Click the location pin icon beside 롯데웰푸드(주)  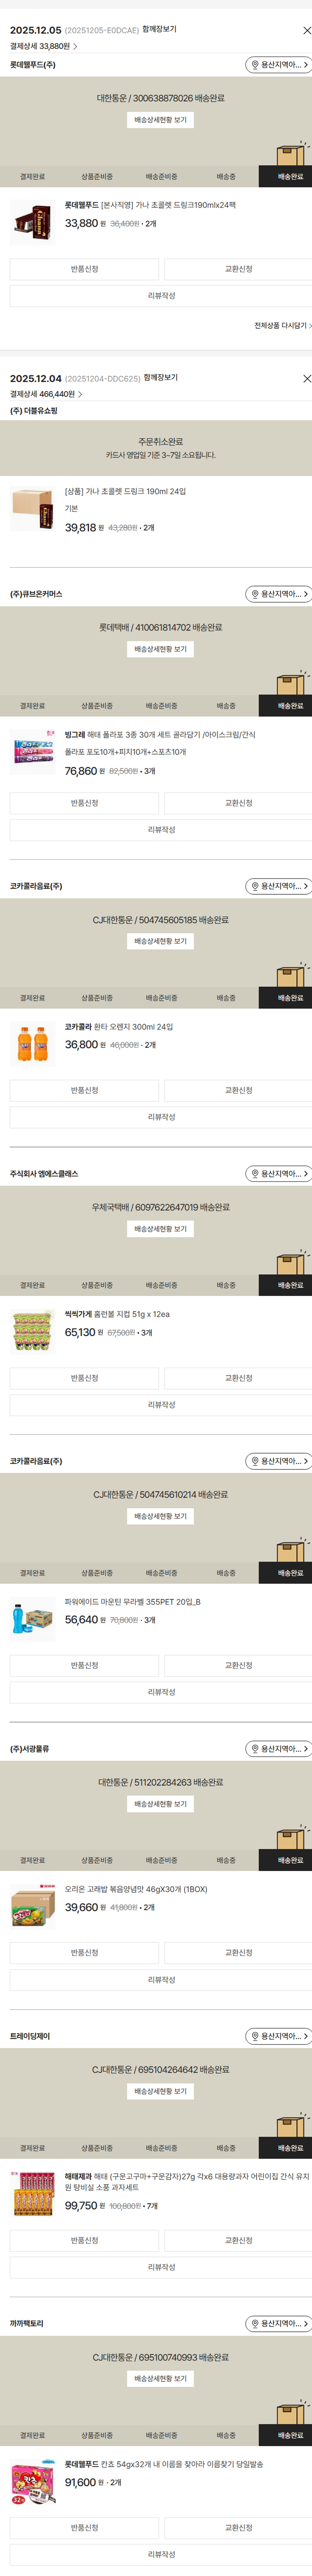pos(255,65)
